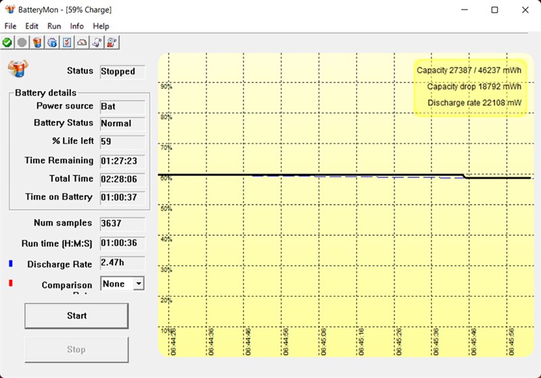Maximize the BatteryMon window
The height and width of the screenshot is (378, 541).
pos(494,9)
